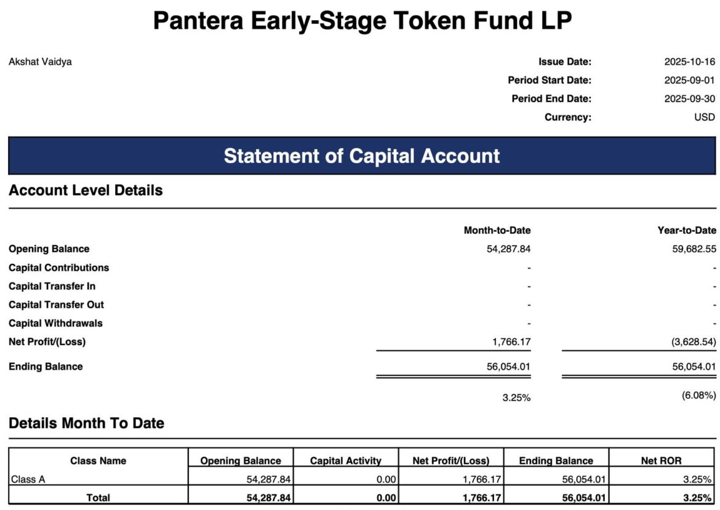Select the Period Start Date value 2025-09-01
The height and width of the screenshot is (510, 720).
tap(689, 80)
